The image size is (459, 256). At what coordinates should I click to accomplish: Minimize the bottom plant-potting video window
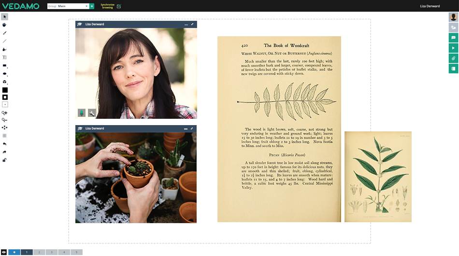(x=186, y=129)
